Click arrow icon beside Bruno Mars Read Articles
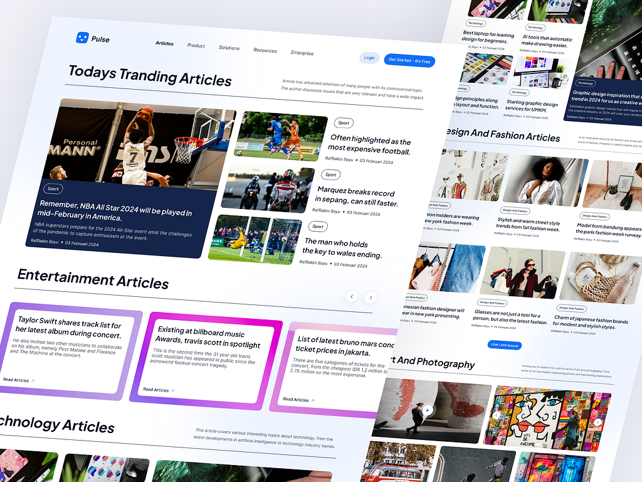642x482 pixels. point(313,400)
